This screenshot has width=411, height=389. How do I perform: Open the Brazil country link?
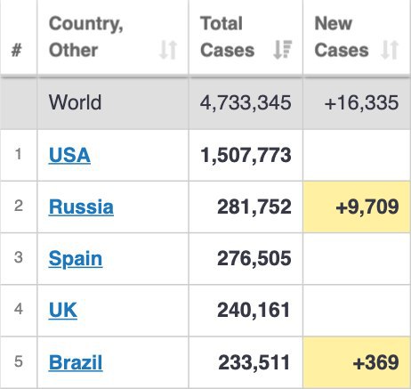tap(76, 362)
